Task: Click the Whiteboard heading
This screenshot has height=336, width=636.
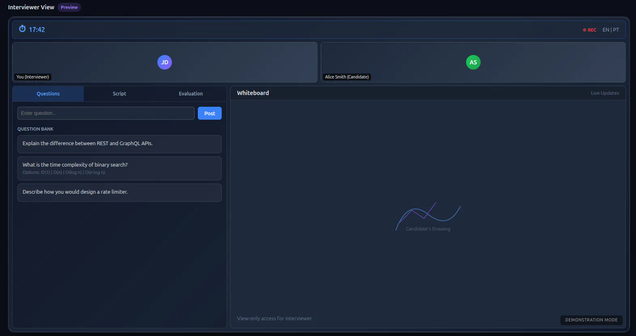Action: (x=253, y=93)
